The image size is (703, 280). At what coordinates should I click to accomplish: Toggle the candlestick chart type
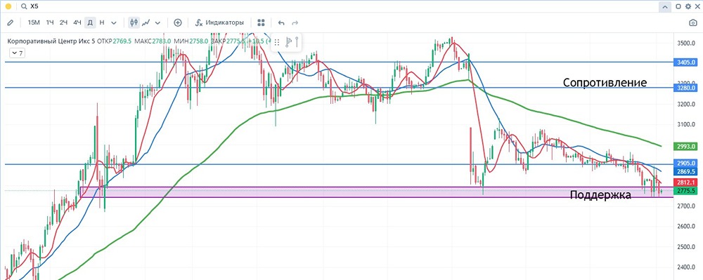click(x=134, y=22)
